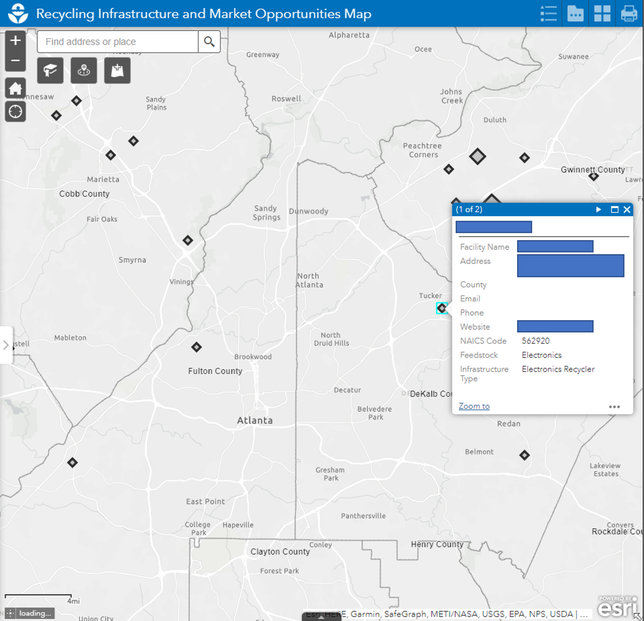Expand the bottom attribute table arrow

pyautogui.click(x=321, y=617)
